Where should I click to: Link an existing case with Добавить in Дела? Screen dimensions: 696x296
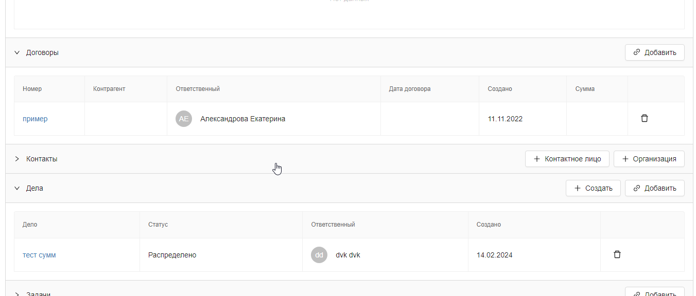tap(655, 188)
